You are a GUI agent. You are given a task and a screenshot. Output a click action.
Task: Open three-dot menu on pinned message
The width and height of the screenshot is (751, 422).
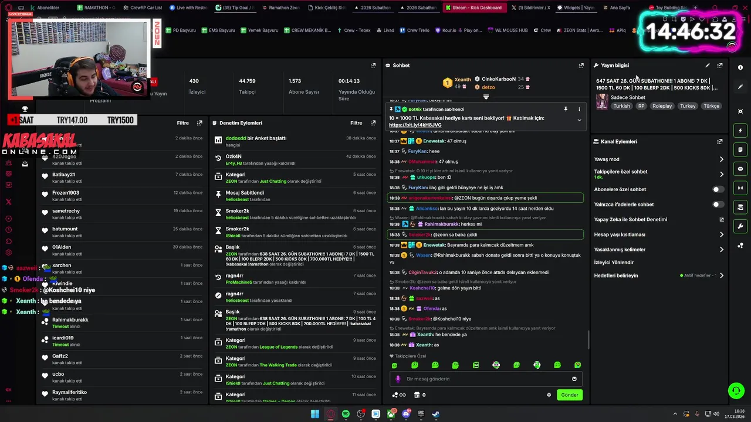point(579,110)
